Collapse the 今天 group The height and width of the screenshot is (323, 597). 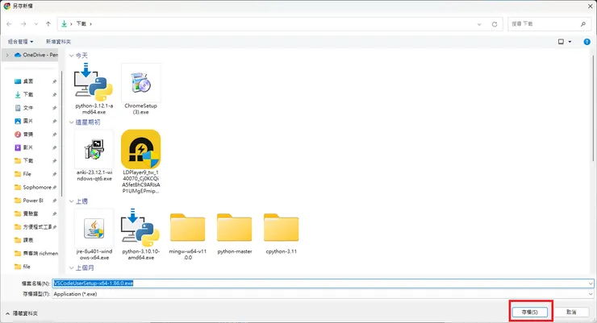(71, 56)
